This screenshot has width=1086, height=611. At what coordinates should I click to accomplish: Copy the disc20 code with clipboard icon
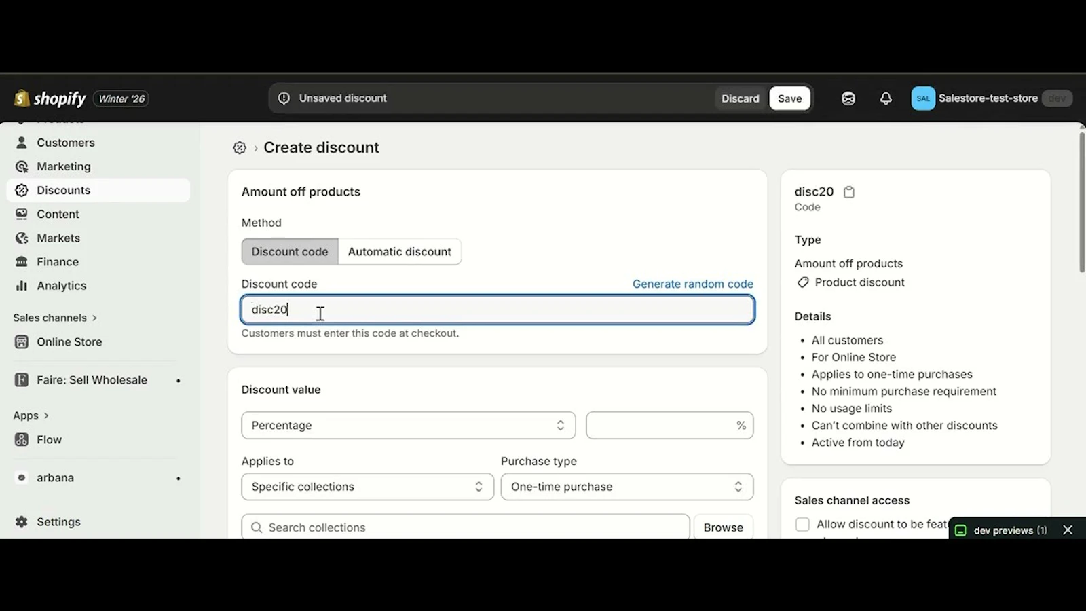pos(849,192)
